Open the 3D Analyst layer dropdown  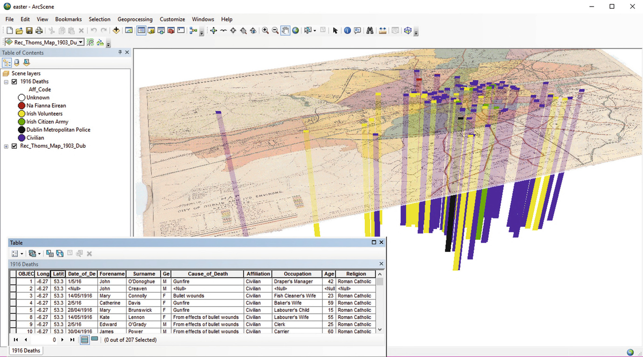tap(81, 42)
